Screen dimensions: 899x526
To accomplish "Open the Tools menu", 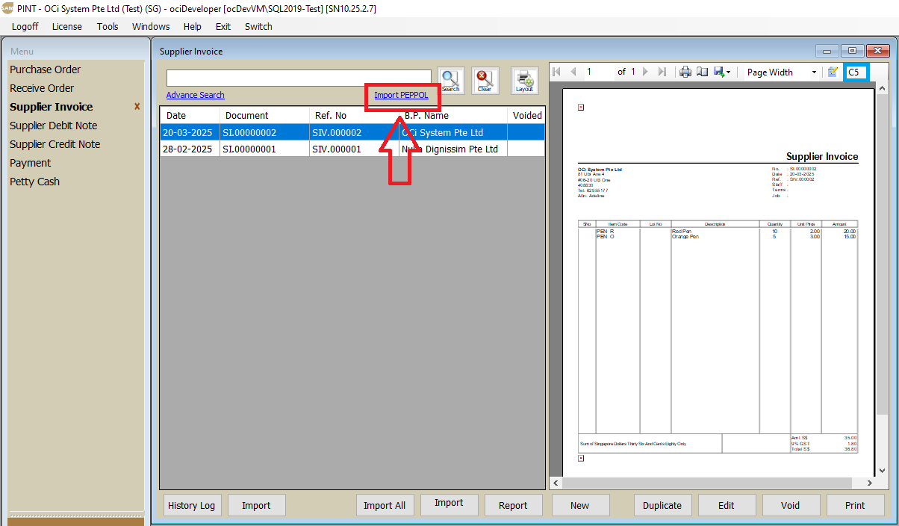I will pyautogui.click(x=108, y=26).
